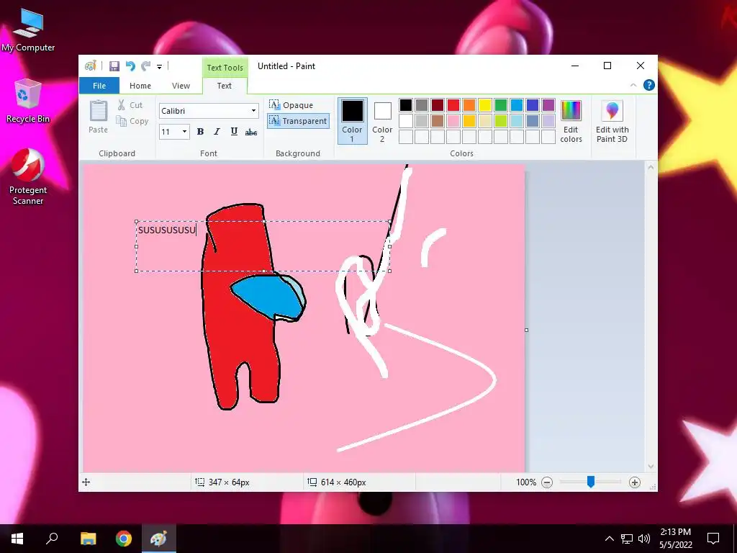Screen dimensions: 737x553
Task: Click the Cut button
Action: [130, 105]
